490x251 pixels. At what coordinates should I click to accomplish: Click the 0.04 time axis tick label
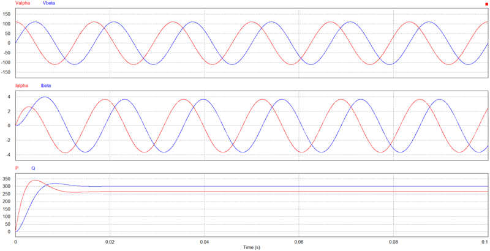coord(205,242)
